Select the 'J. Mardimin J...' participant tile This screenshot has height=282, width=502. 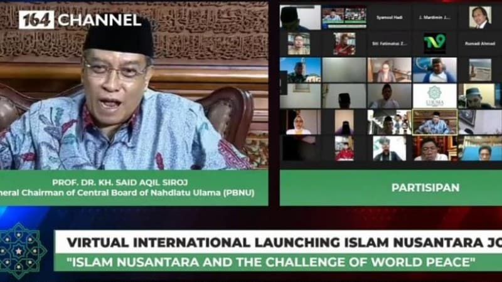(434, 18)
